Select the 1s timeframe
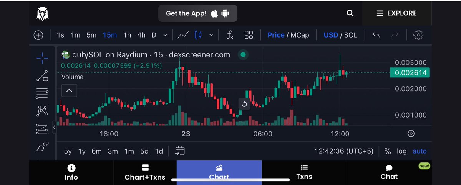The height and width of the screenshot is (185, 461). tap(60, 35)
